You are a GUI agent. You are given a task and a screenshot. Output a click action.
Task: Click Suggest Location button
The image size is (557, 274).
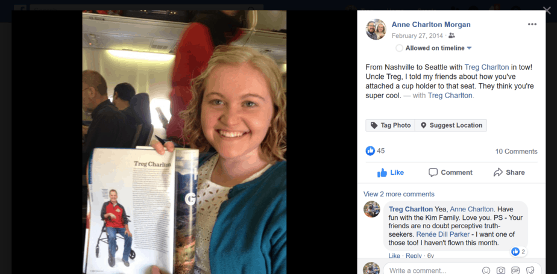click(451, 125)
